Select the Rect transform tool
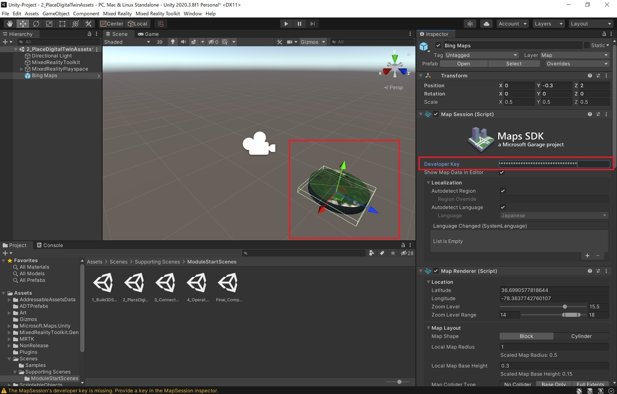The width and height of the screenshot is (617, 394). click(x=62, y=24)
